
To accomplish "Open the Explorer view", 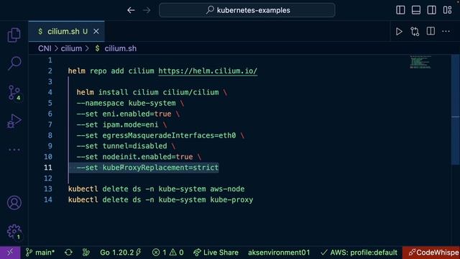I will coord(14,35).
